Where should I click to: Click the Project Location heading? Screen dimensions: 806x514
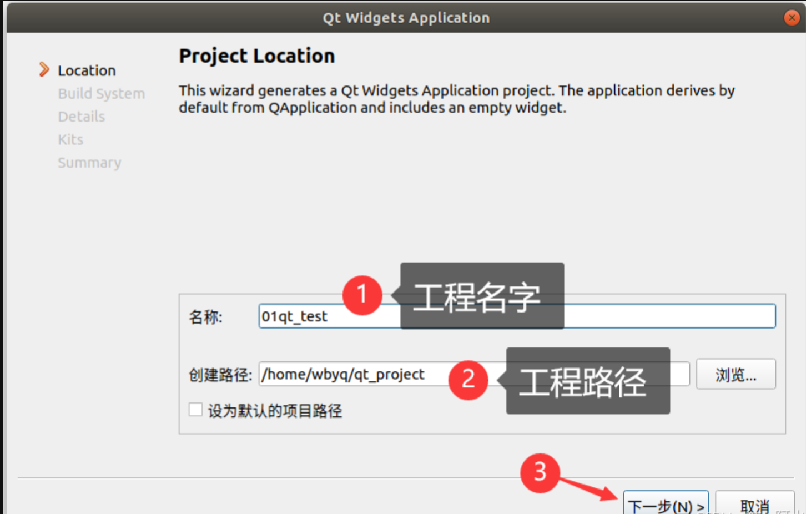[x=256, y=56]
